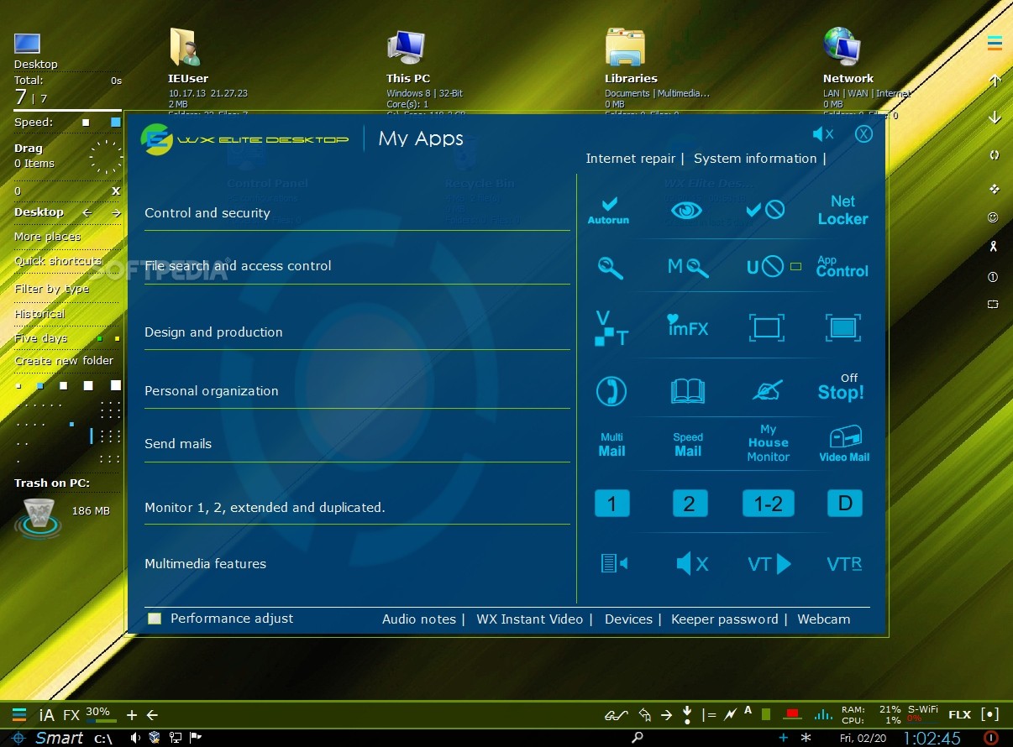Mute sound in My Apps header
1013x747 pixels.
(823, 134)
